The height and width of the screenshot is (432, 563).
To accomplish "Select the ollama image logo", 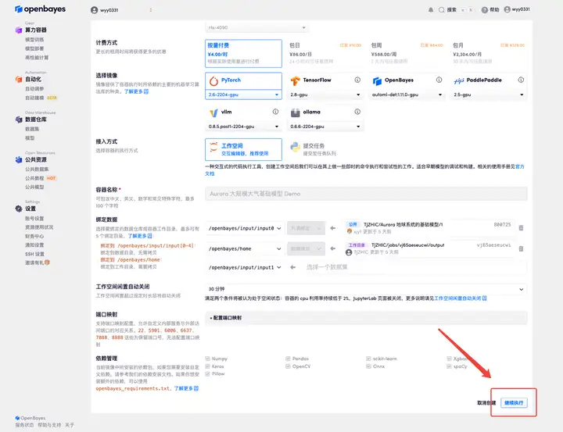I will tap(295, 112).
